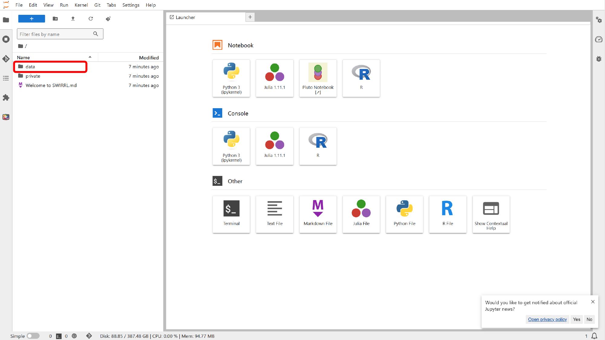Open the data folder

click(30, 66)
